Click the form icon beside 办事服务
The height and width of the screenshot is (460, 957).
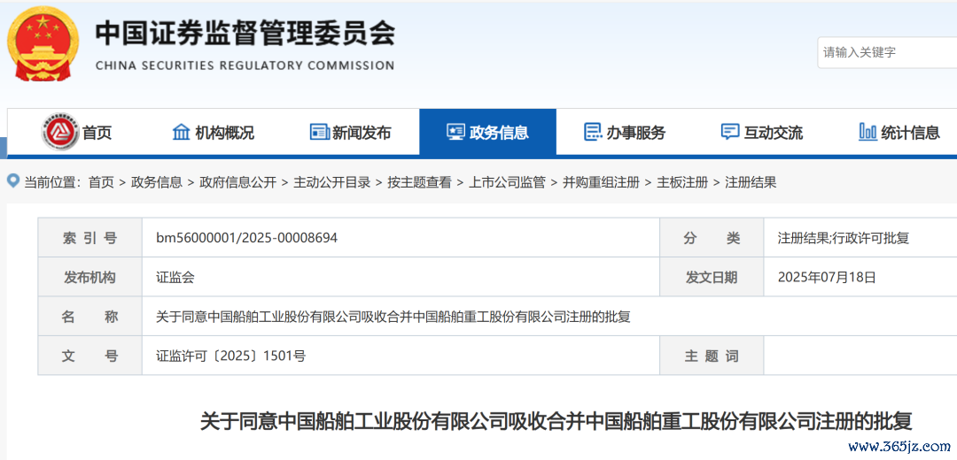[x=593, y=132]
